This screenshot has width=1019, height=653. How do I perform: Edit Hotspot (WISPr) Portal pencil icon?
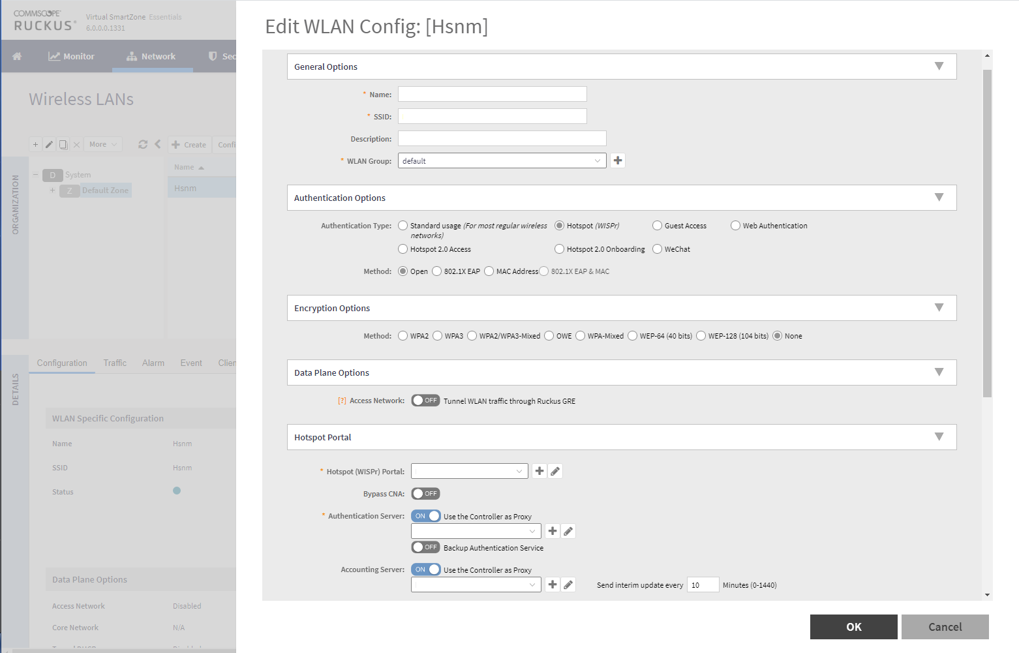[x=555, y=471]
